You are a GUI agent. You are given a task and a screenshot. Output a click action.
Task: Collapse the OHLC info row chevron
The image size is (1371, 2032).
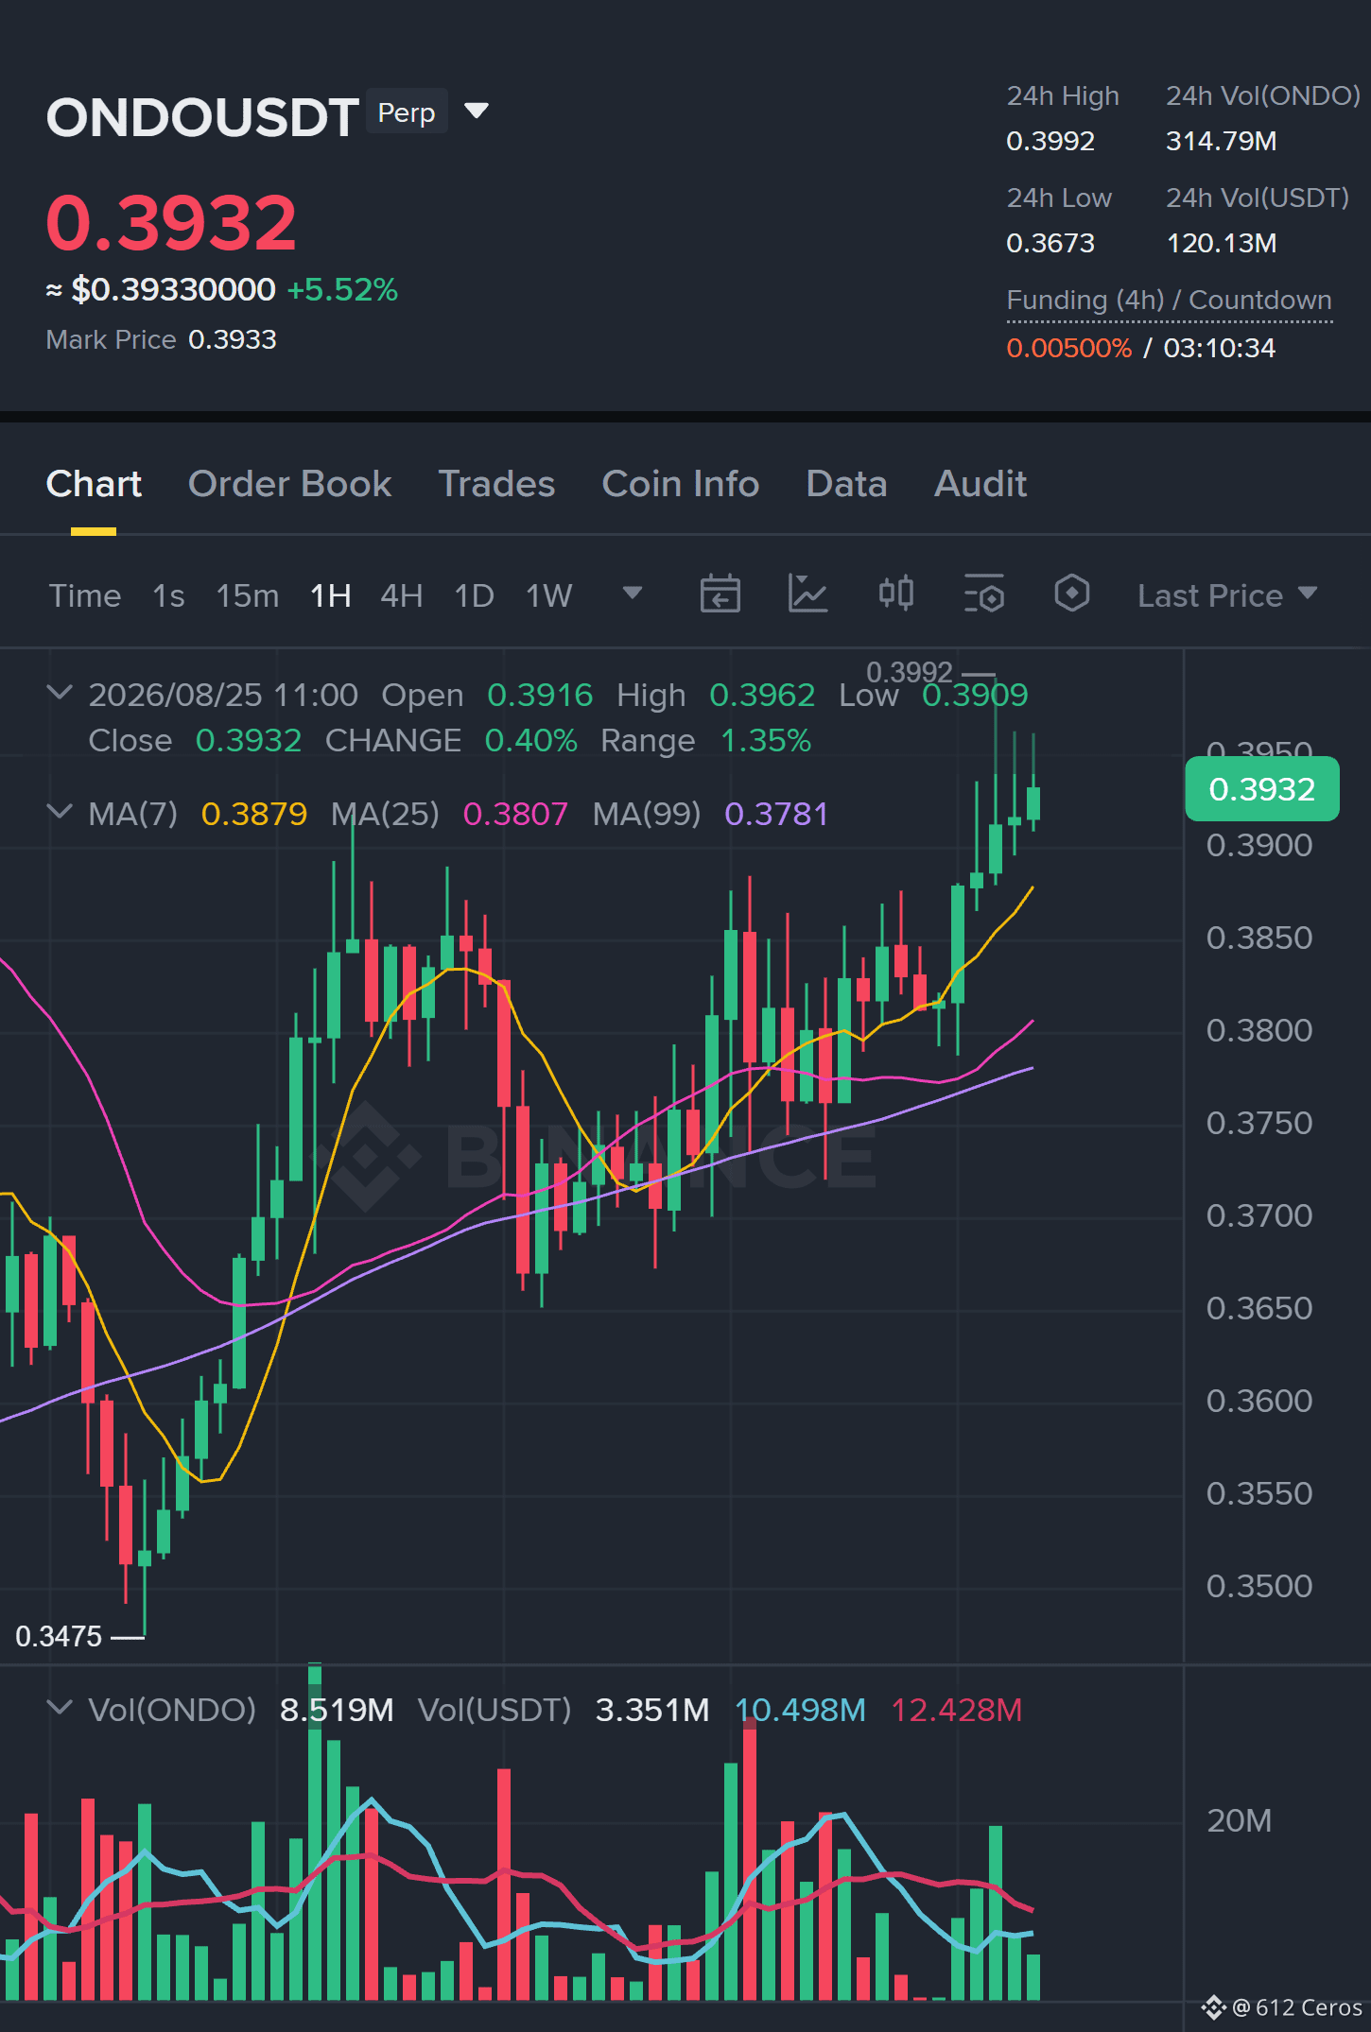[60, 693]
